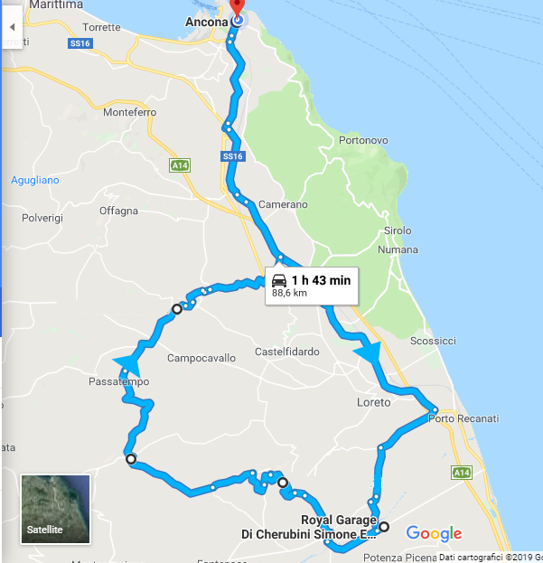Select the middle waypoint circle on the southern route
This screenshot has width=543, height=563.
tap(283, 483)
